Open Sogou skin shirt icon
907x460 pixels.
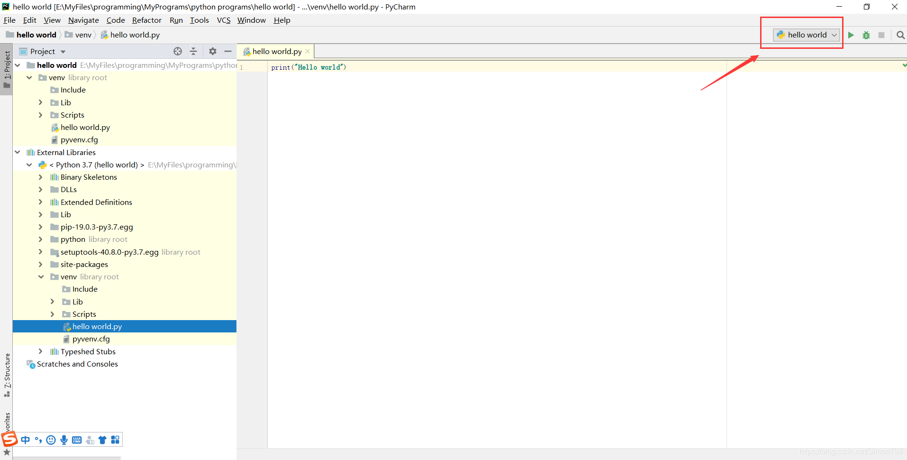pyautogui.click(x=102, y=440)
